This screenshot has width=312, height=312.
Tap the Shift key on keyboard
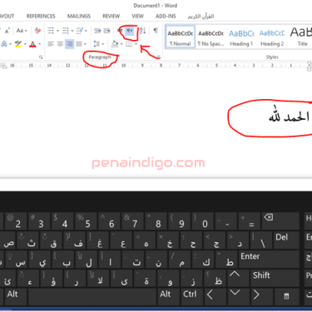coord(275,278)
